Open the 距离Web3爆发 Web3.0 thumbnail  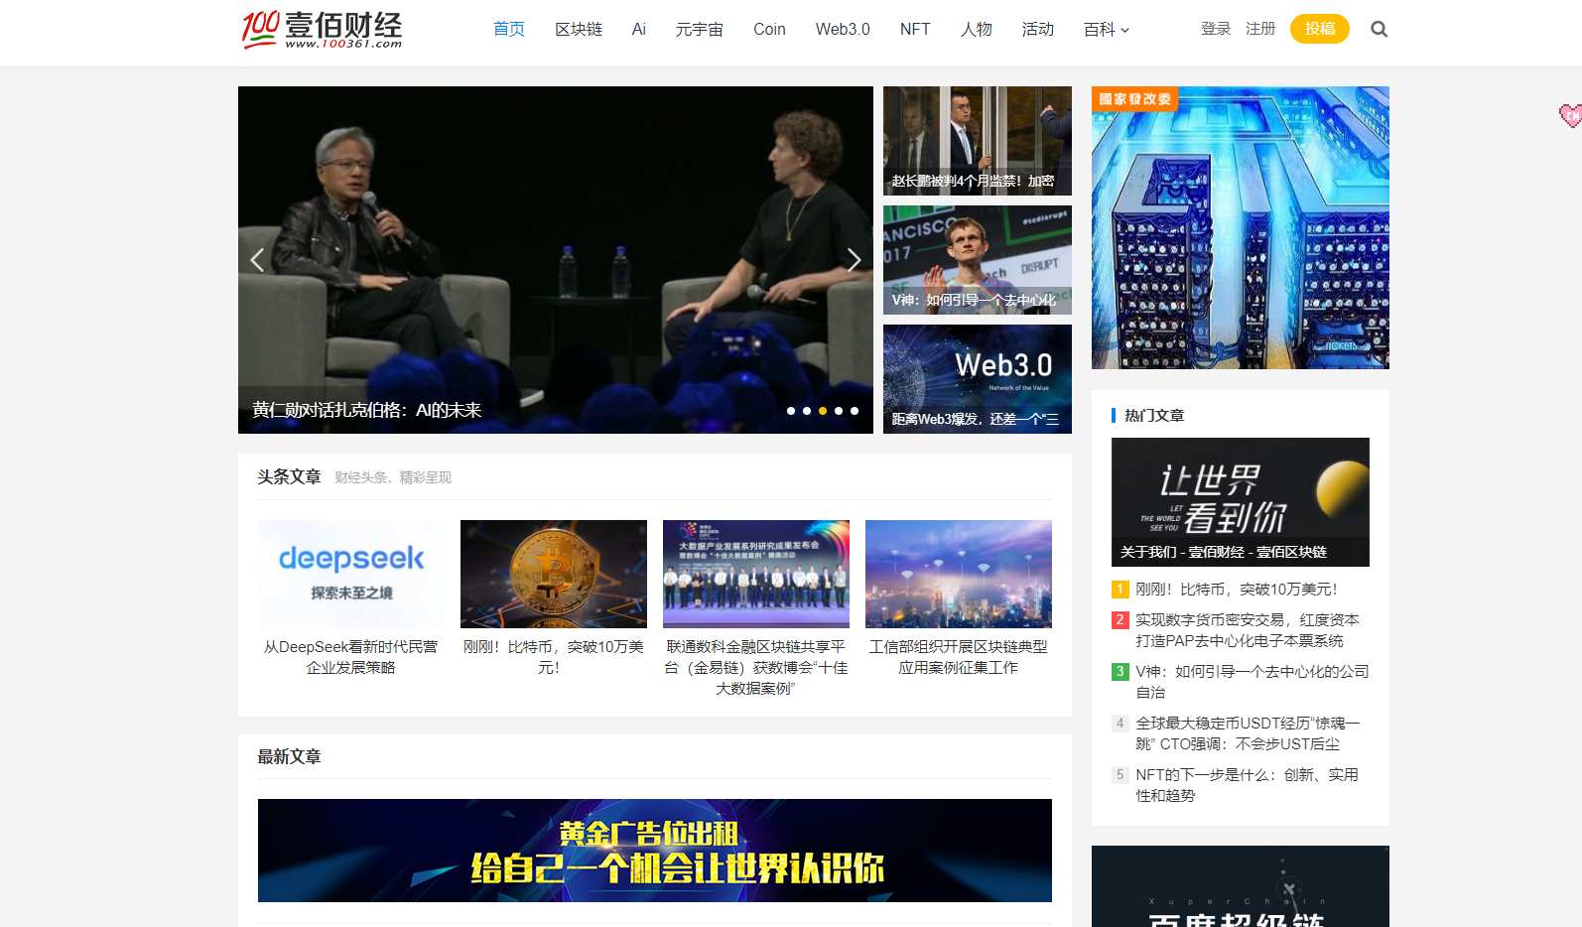click(978, 379)
